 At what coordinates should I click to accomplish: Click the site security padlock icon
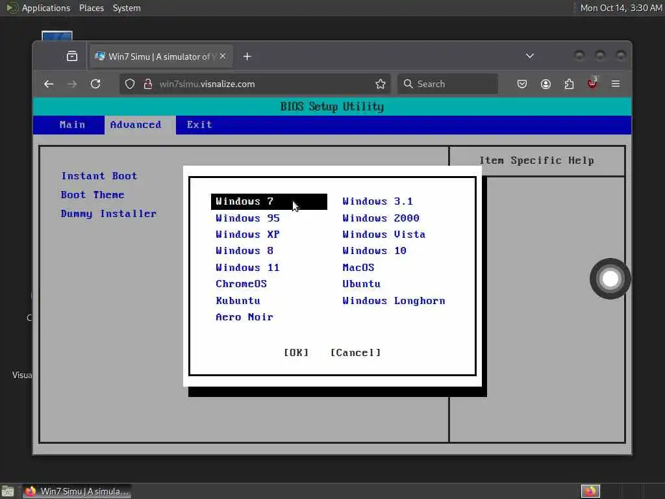147,84
